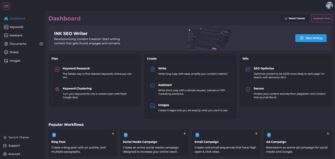Screen dimensions: 335x159
Task: Click the Dashboard page title
Action: coord(64,19)
